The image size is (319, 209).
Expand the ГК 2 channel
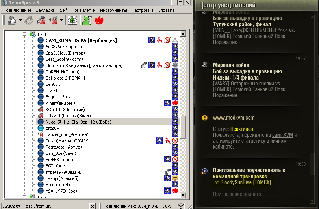(25, 196)
